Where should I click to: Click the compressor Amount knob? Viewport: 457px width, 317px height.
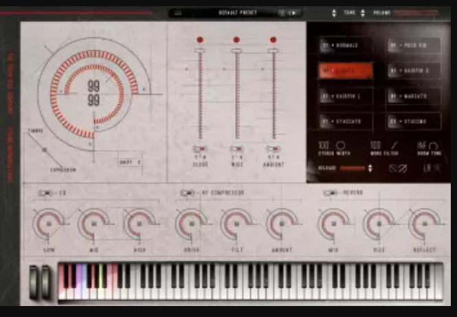(282, 224)
